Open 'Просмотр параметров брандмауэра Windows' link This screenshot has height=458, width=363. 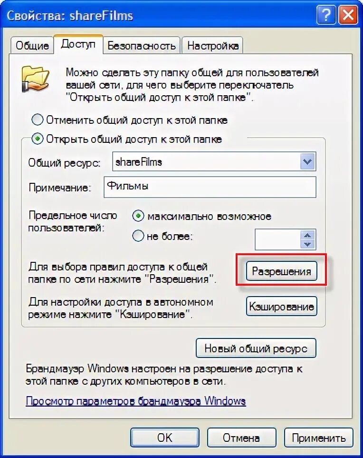[135, 401]
